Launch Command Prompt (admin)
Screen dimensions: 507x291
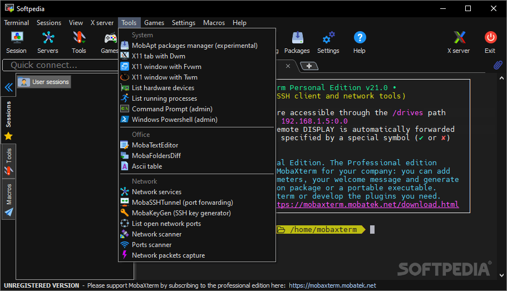[x=197, y=109]
